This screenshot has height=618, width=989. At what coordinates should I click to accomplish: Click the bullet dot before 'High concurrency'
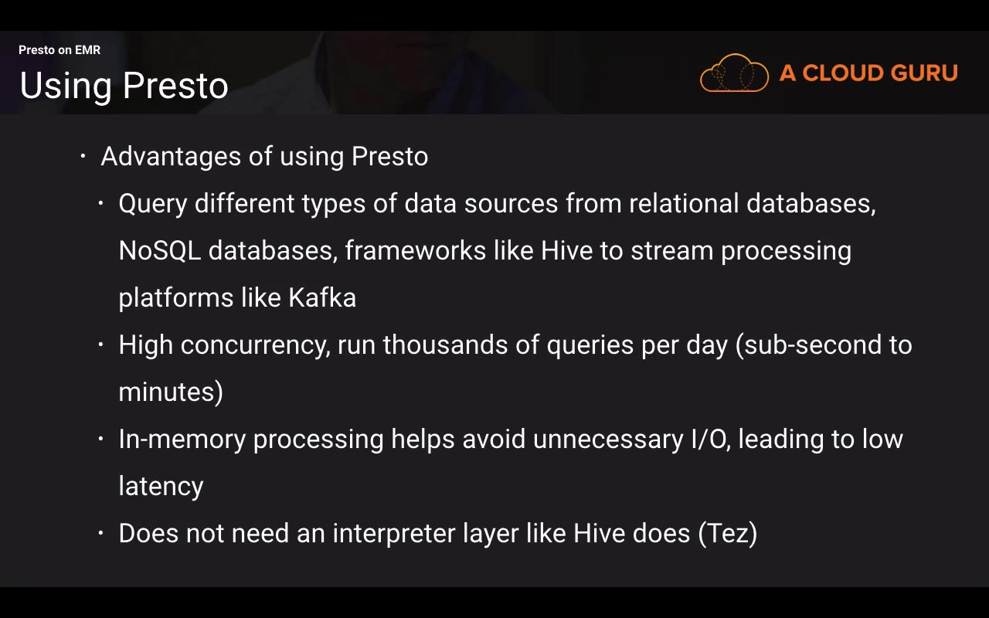[x=101, y=345]
